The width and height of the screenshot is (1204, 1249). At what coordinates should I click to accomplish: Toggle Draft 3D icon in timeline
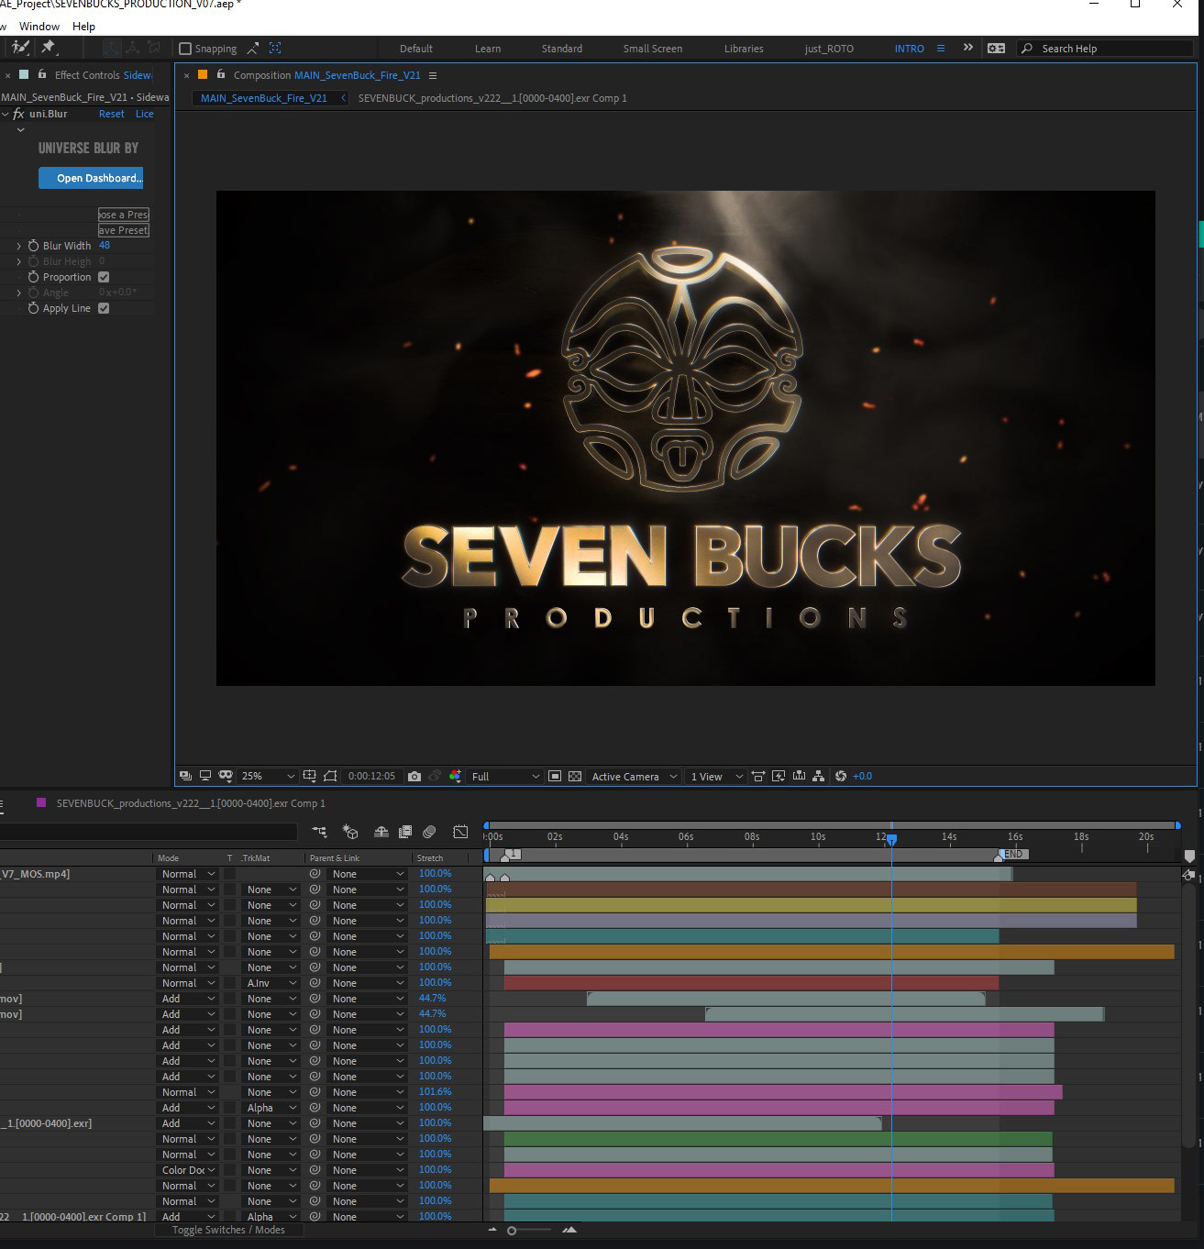[x=350, y=832]
